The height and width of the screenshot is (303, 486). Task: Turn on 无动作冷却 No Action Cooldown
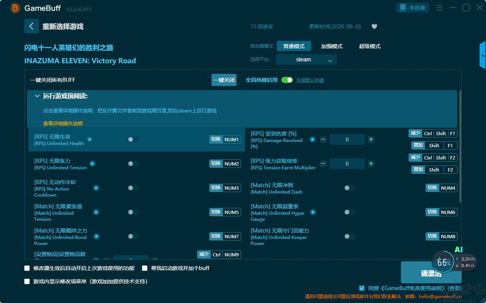[133, 188]
